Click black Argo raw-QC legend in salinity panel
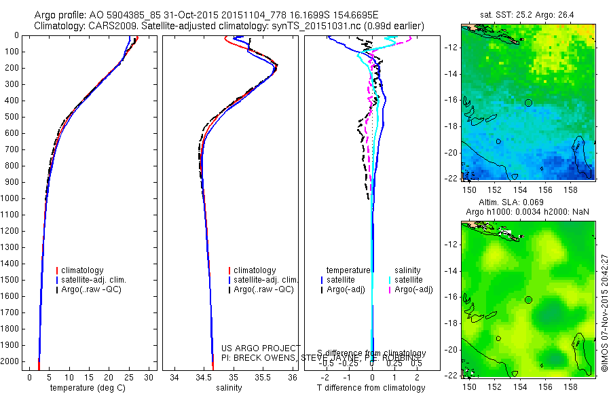 261,289
